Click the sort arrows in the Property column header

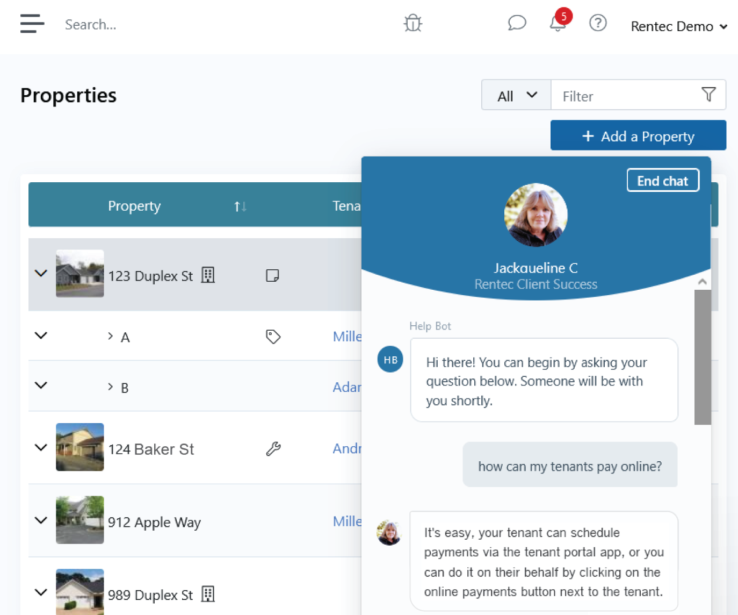(239, 206)
